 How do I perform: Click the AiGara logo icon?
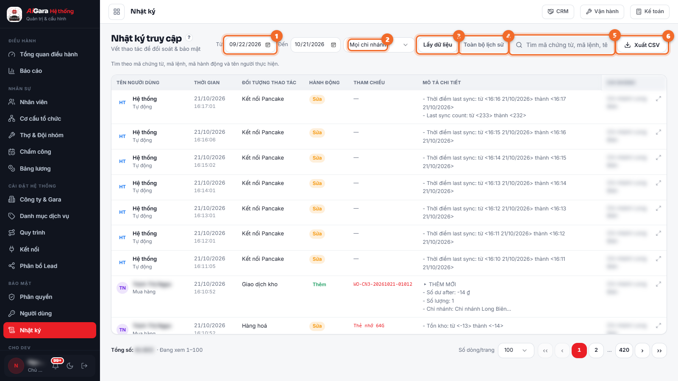coord(14,14)
